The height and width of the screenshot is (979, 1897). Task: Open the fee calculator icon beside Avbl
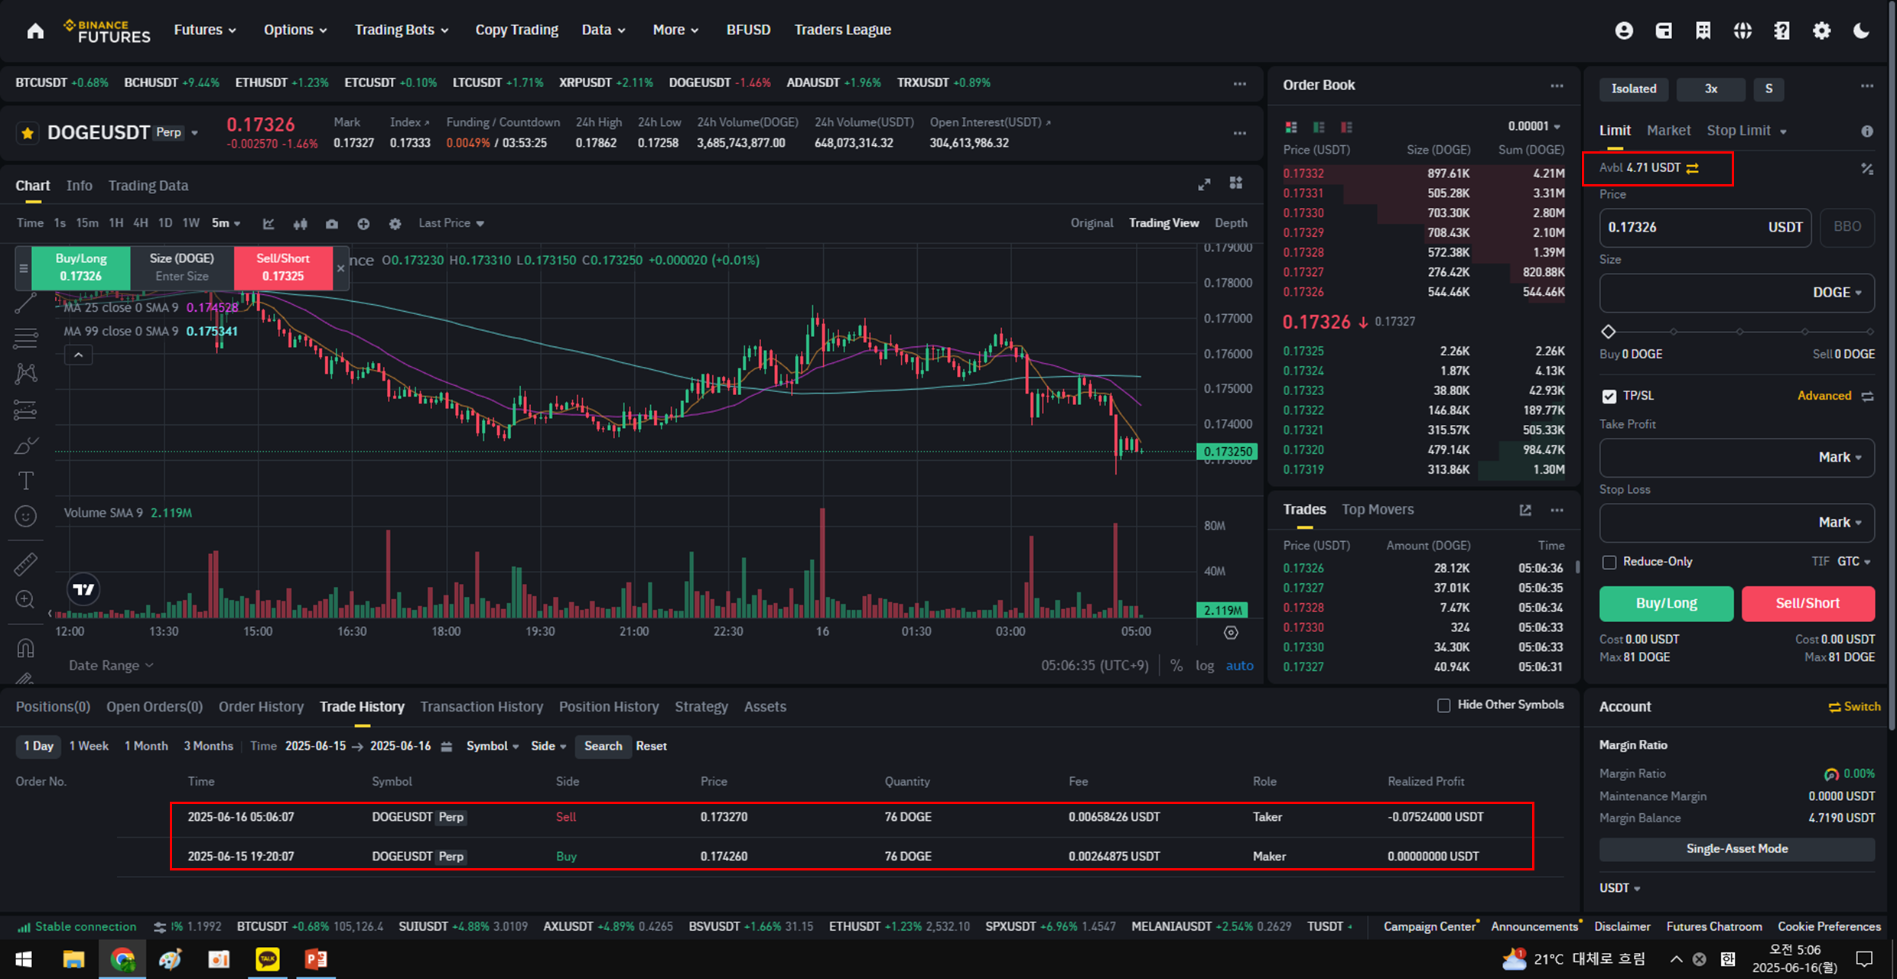[1867, 169]
